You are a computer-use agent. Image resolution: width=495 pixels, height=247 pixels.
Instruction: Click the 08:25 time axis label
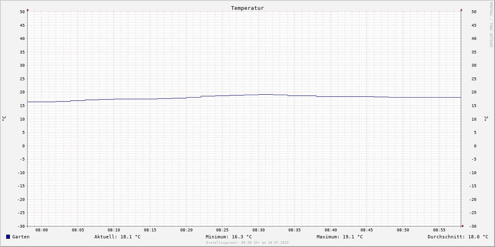(222, 230)
